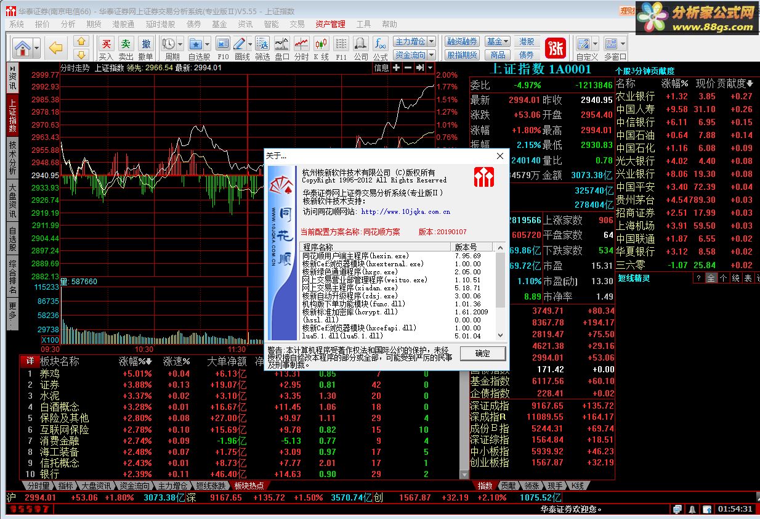Click the 撤单 cancel-order icon
Screen dimensions: 760x519
pos(146,47)
